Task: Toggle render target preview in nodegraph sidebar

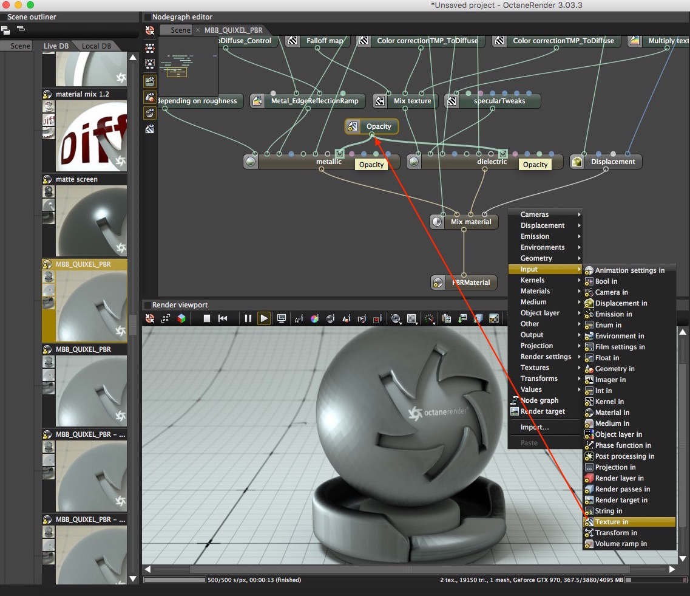Action: click(x=150, y=81)
